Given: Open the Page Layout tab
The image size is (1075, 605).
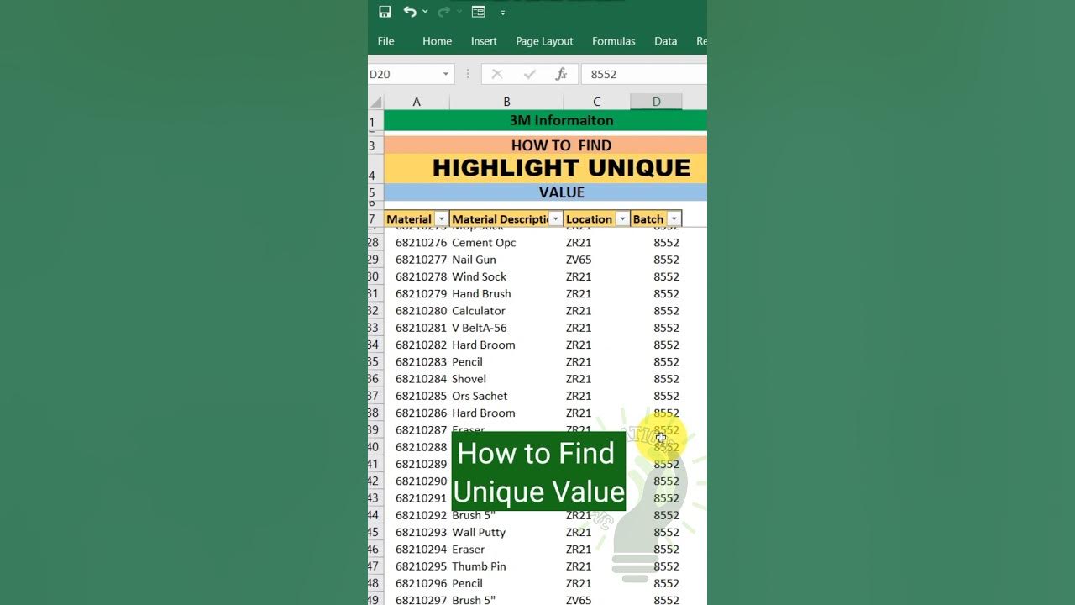Looking at the screenshot, I should click(x=544, y=41).
